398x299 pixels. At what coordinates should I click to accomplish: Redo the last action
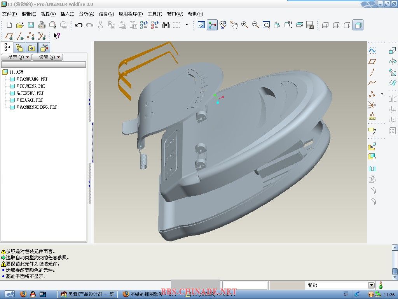coord(90,25)
